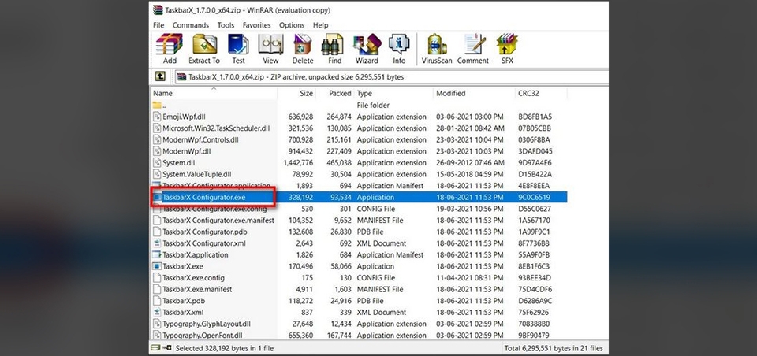Viewport: 757px width, 356px height.
Task: Click status text 'Total 6,295,551 bytes in 21 files'
Action: pyautogui.click(x=553, y=348)
